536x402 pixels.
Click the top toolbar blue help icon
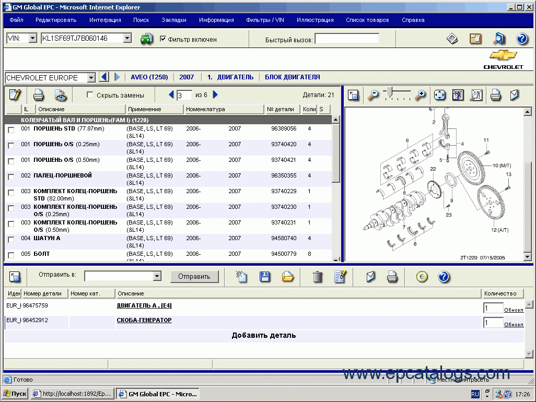(522, 39)
